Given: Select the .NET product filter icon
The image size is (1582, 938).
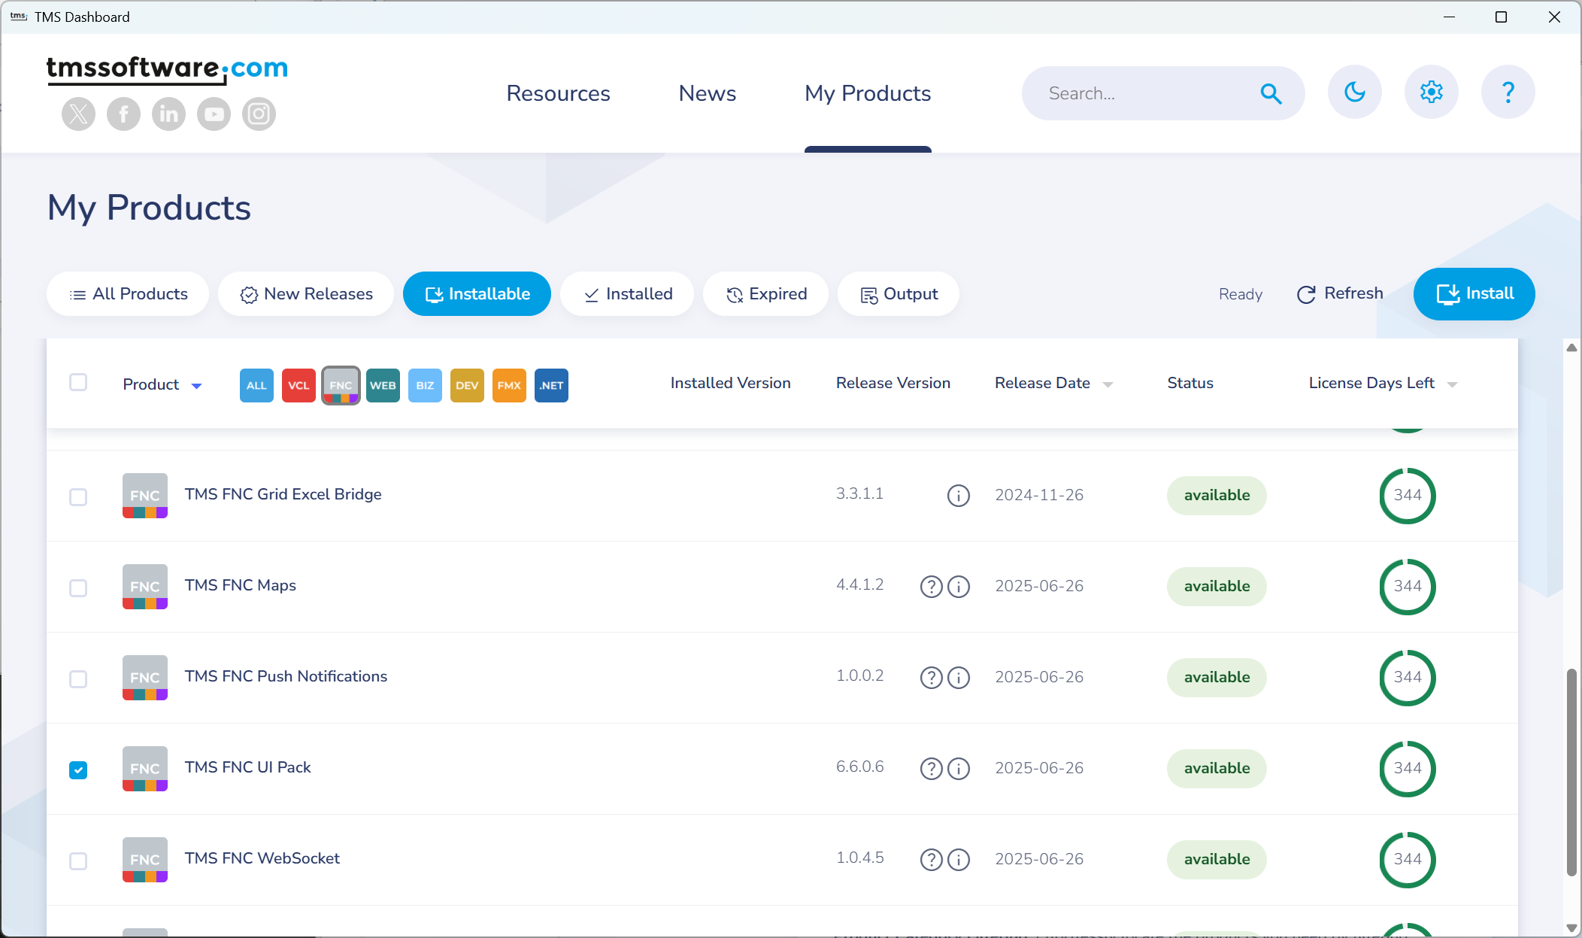Looking at the screenshot, I should pyautogui.click(x=551, y=384).
